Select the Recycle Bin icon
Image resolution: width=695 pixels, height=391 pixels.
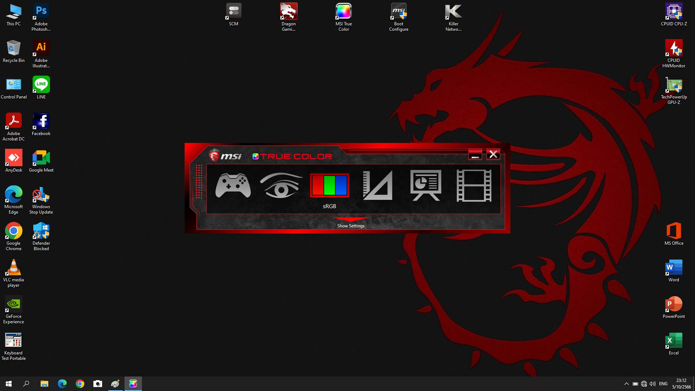tap(13, 51)
